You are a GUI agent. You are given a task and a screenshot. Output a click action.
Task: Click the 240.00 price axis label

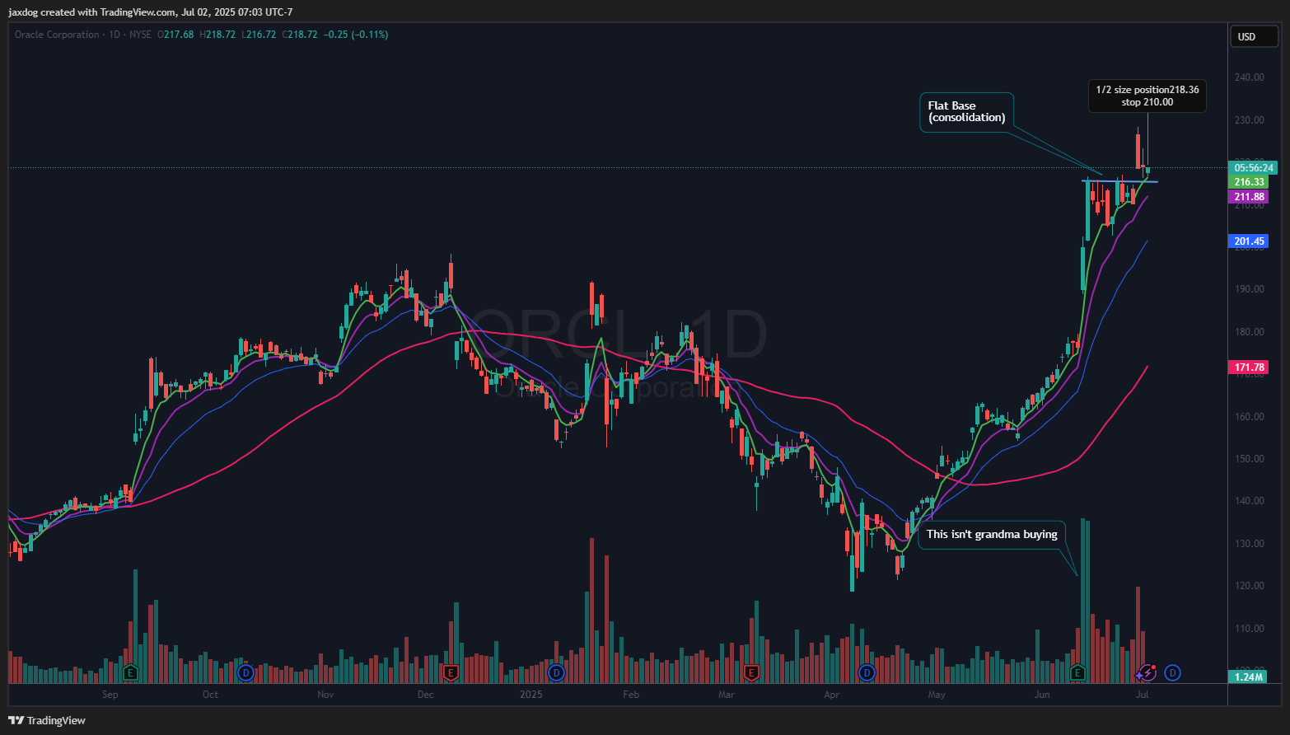[1250, 77]
